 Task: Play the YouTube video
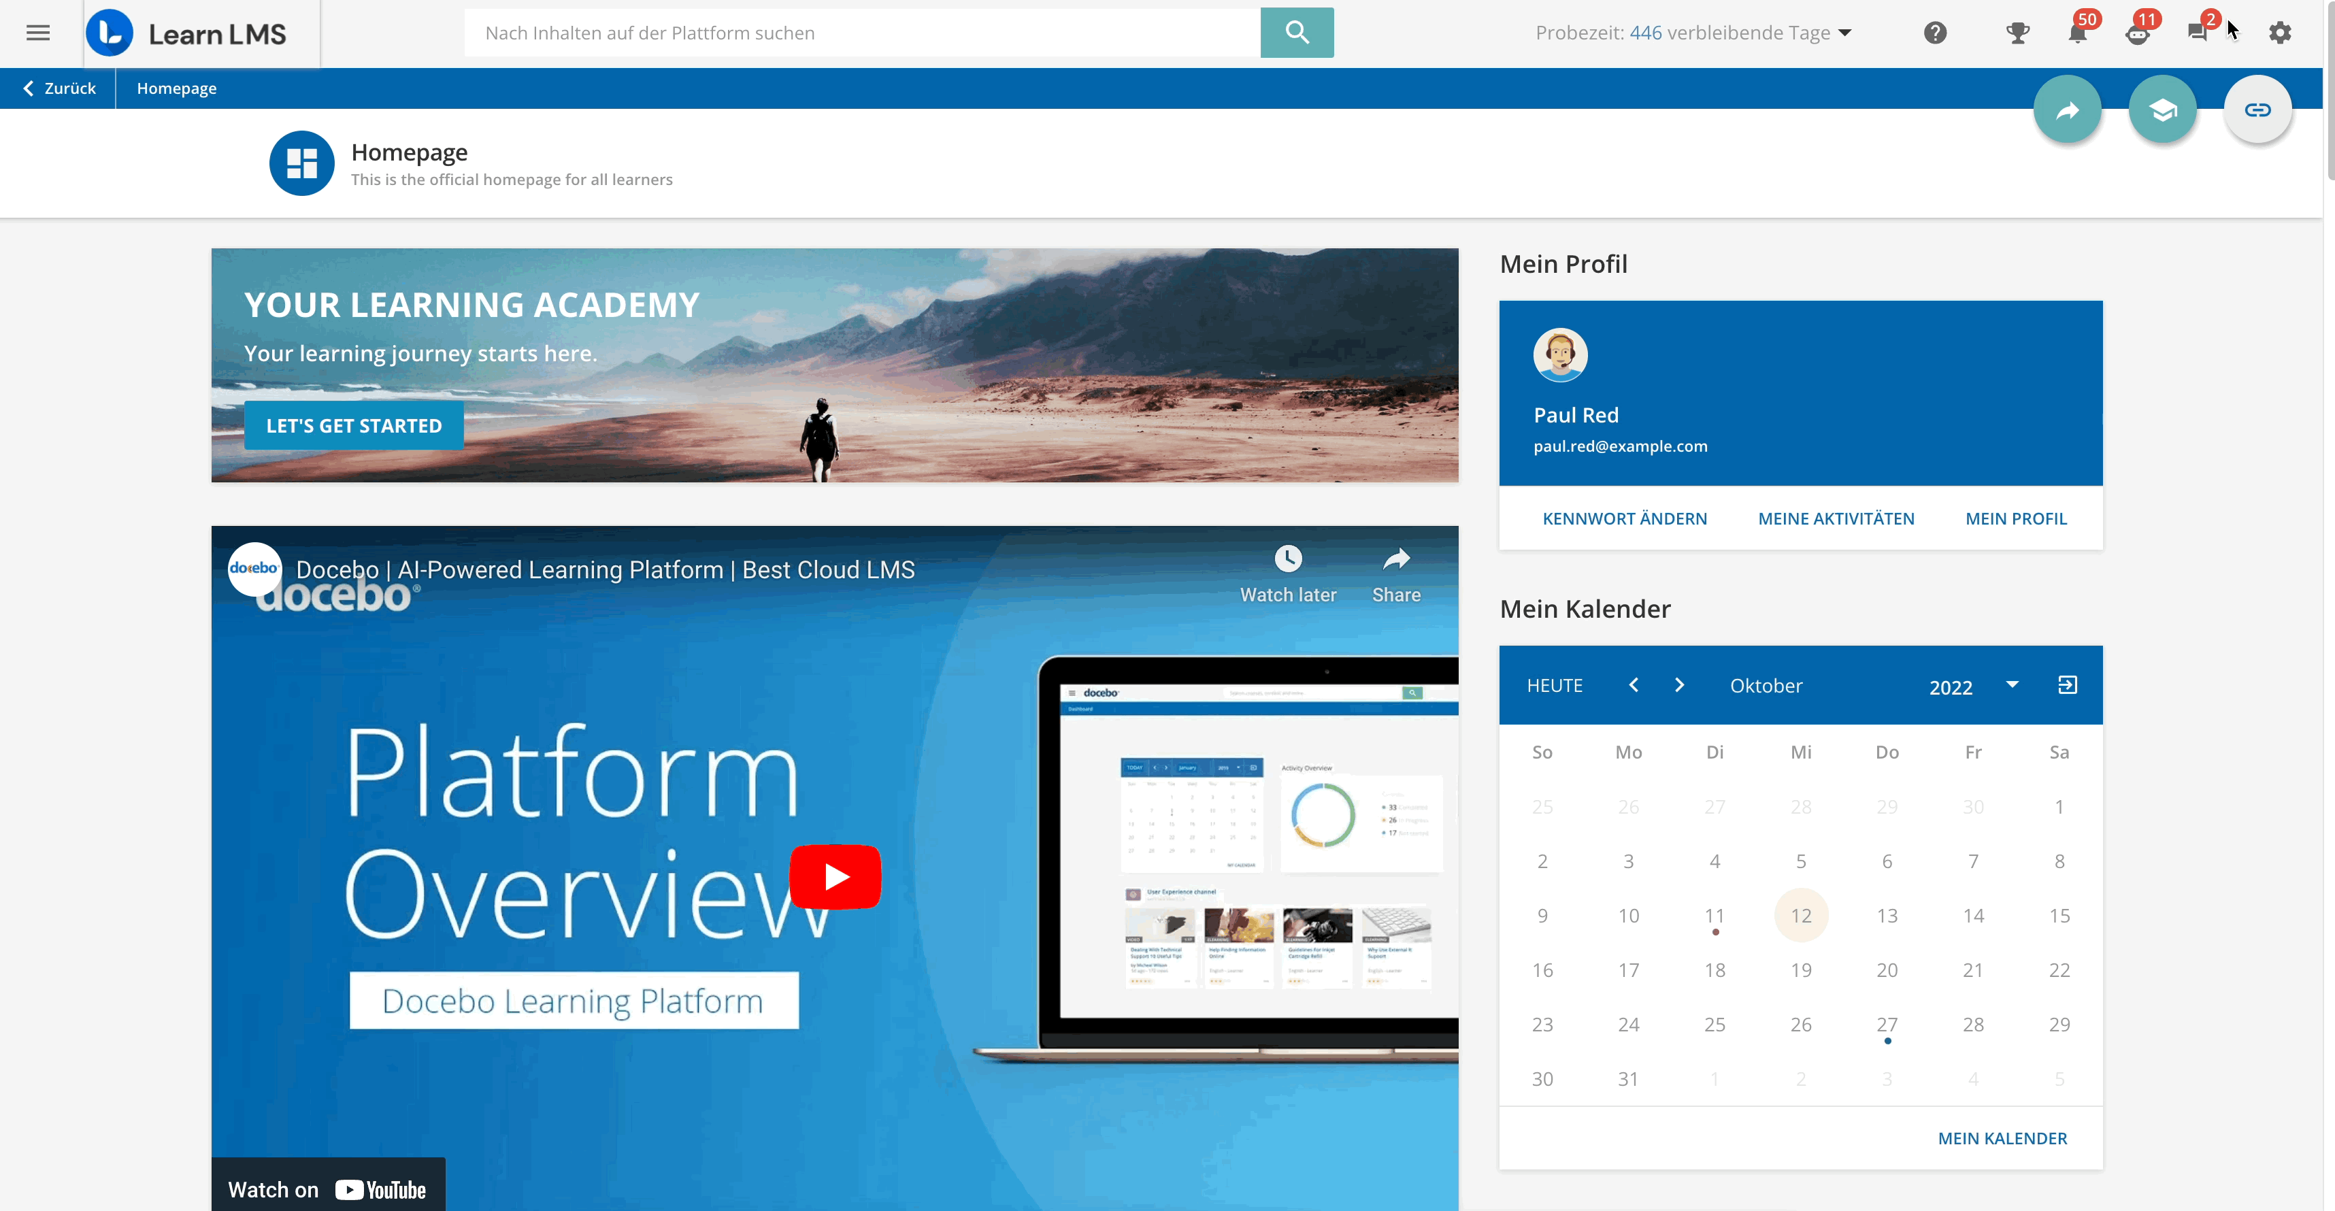click(835, 876)
